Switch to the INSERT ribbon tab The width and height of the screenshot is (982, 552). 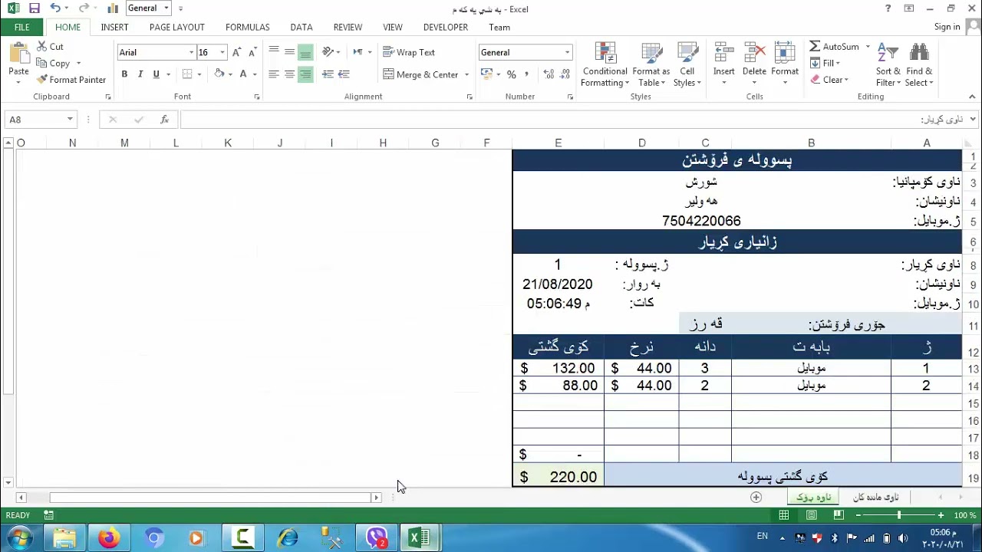pos(114,27)
